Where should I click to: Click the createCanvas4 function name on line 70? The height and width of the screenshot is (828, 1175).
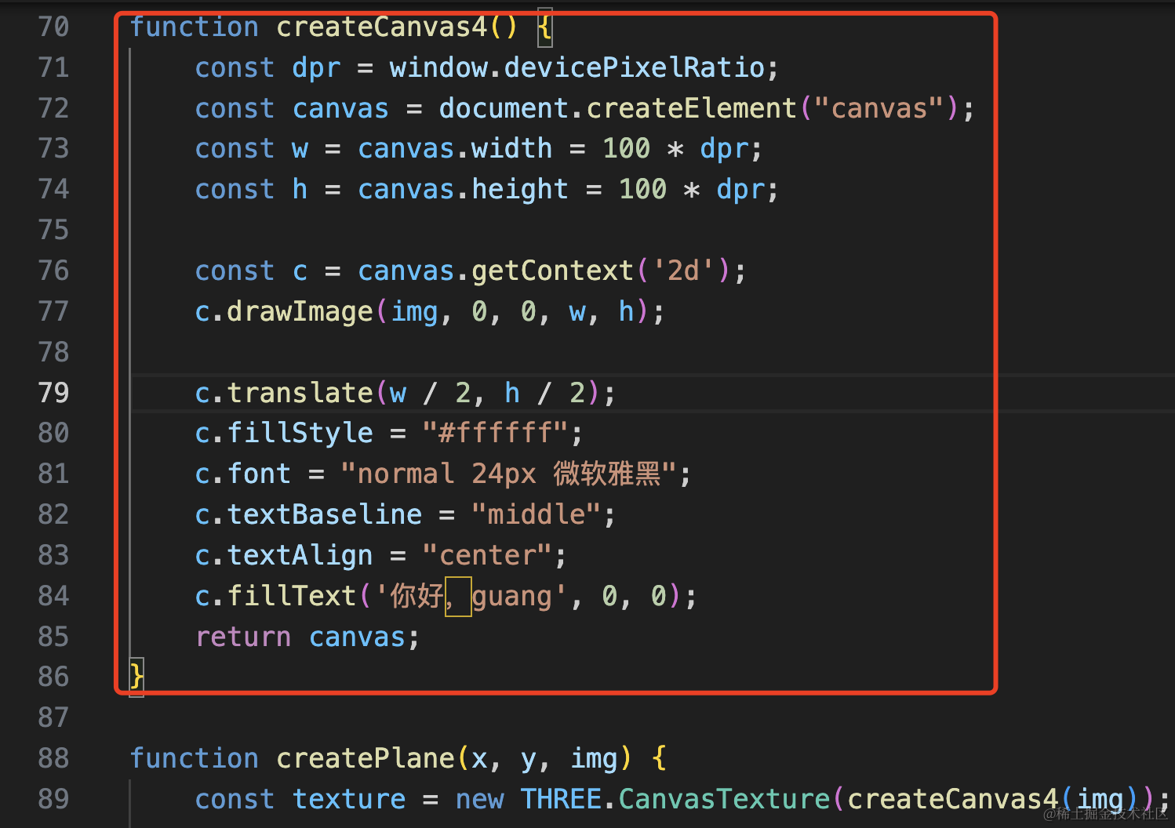pyautogui.click(x=382, y=27)
